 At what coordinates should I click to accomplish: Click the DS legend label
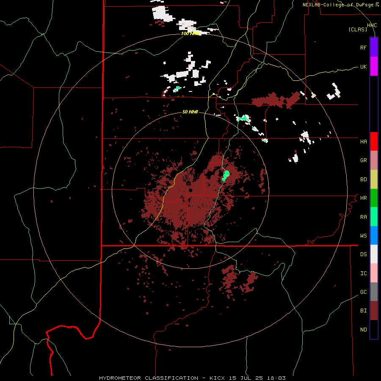pyautogui.click(x=363, y=254)
